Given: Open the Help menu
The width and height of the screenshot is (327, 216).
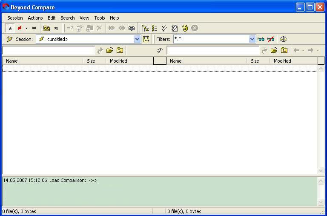Looking at the screenshot, I should pyautogui.click(x=114, y=18).
